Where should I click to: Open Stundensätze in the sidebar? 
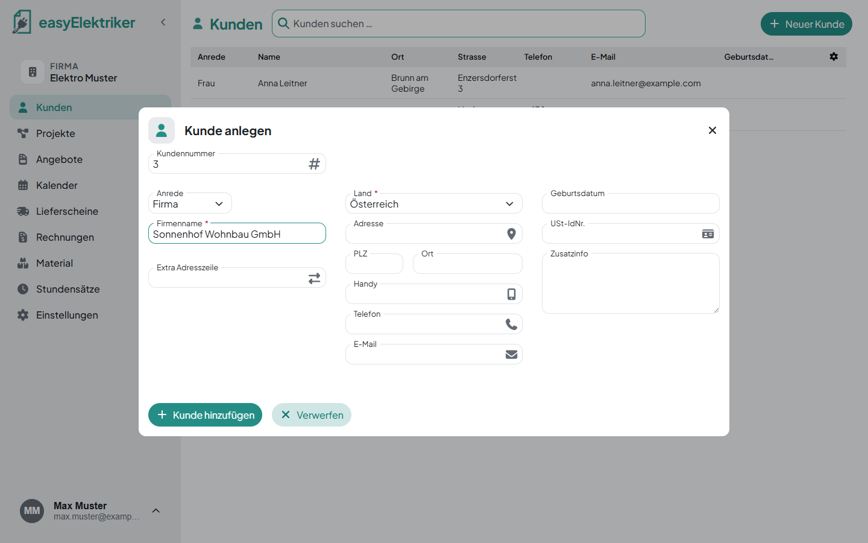pyautogui.click(x=90, y=289)
